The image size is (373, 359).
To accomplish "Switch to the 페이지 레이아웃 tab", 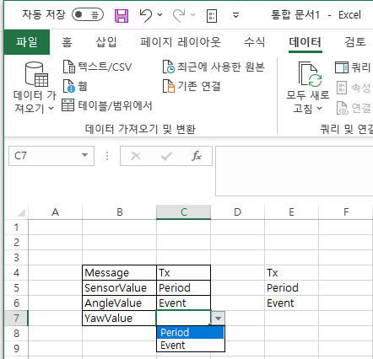I will (x=181, y=42).
